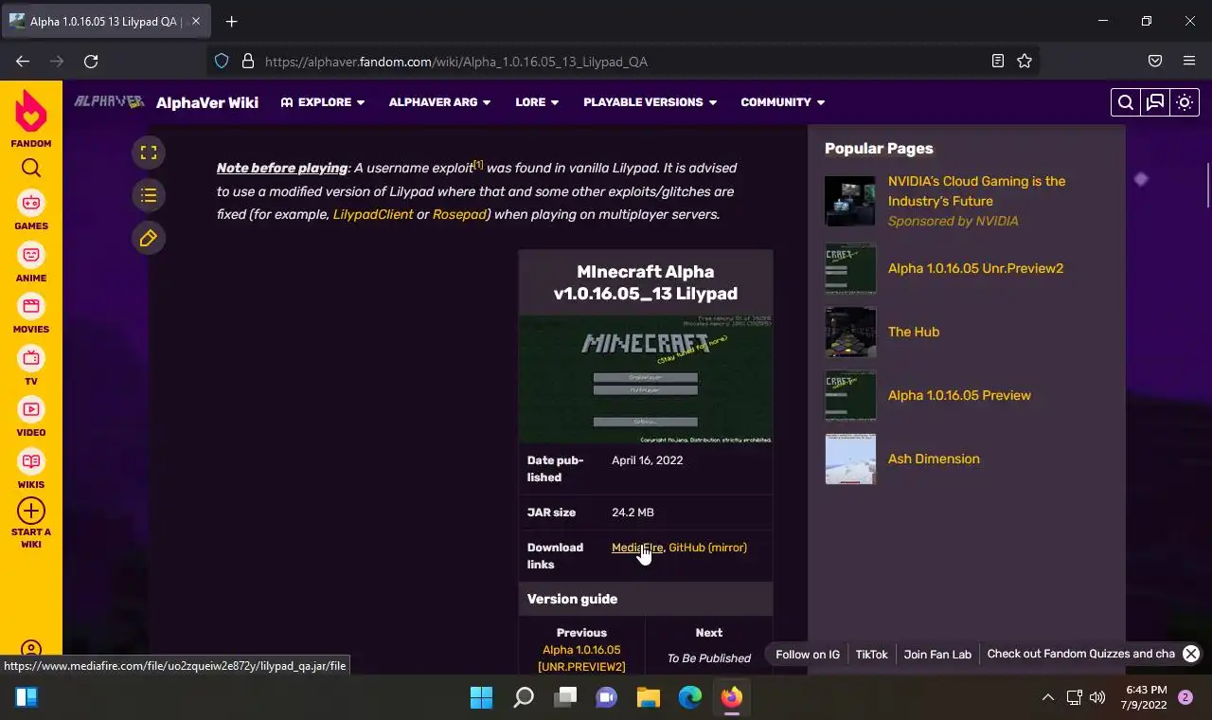The height and width of the screenshot is (720, 1212).
Task: Click the browser address bar URL
Action: [456, 62]
